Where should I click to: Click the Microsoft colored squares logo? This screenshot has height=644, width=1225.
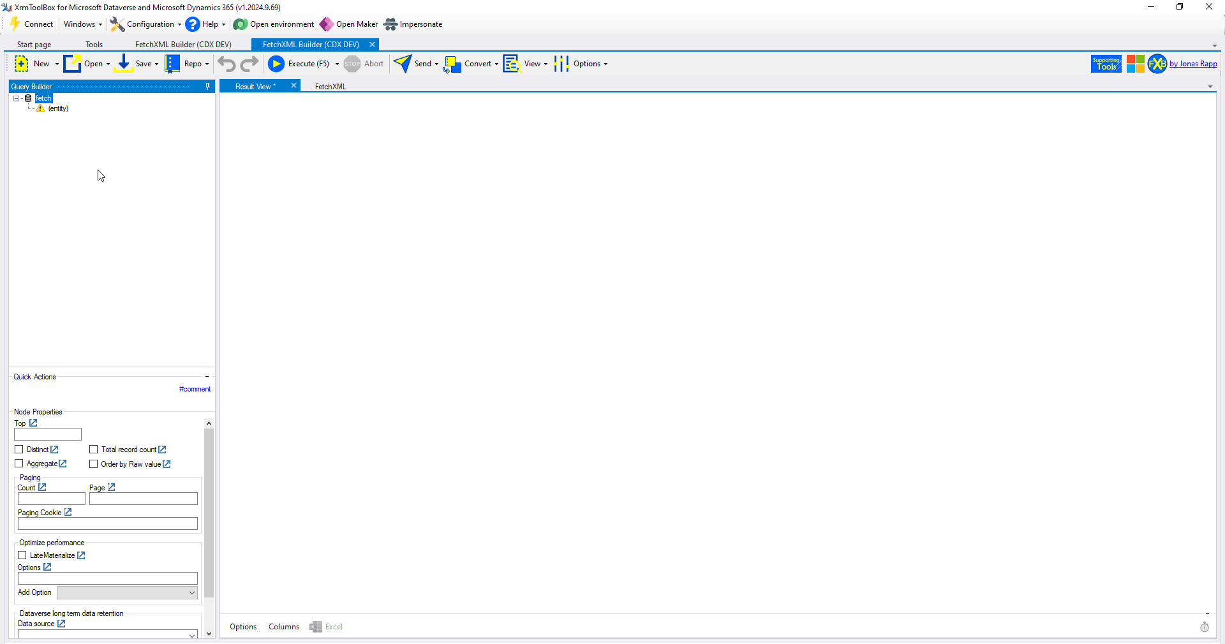[x=1135, y=64]
